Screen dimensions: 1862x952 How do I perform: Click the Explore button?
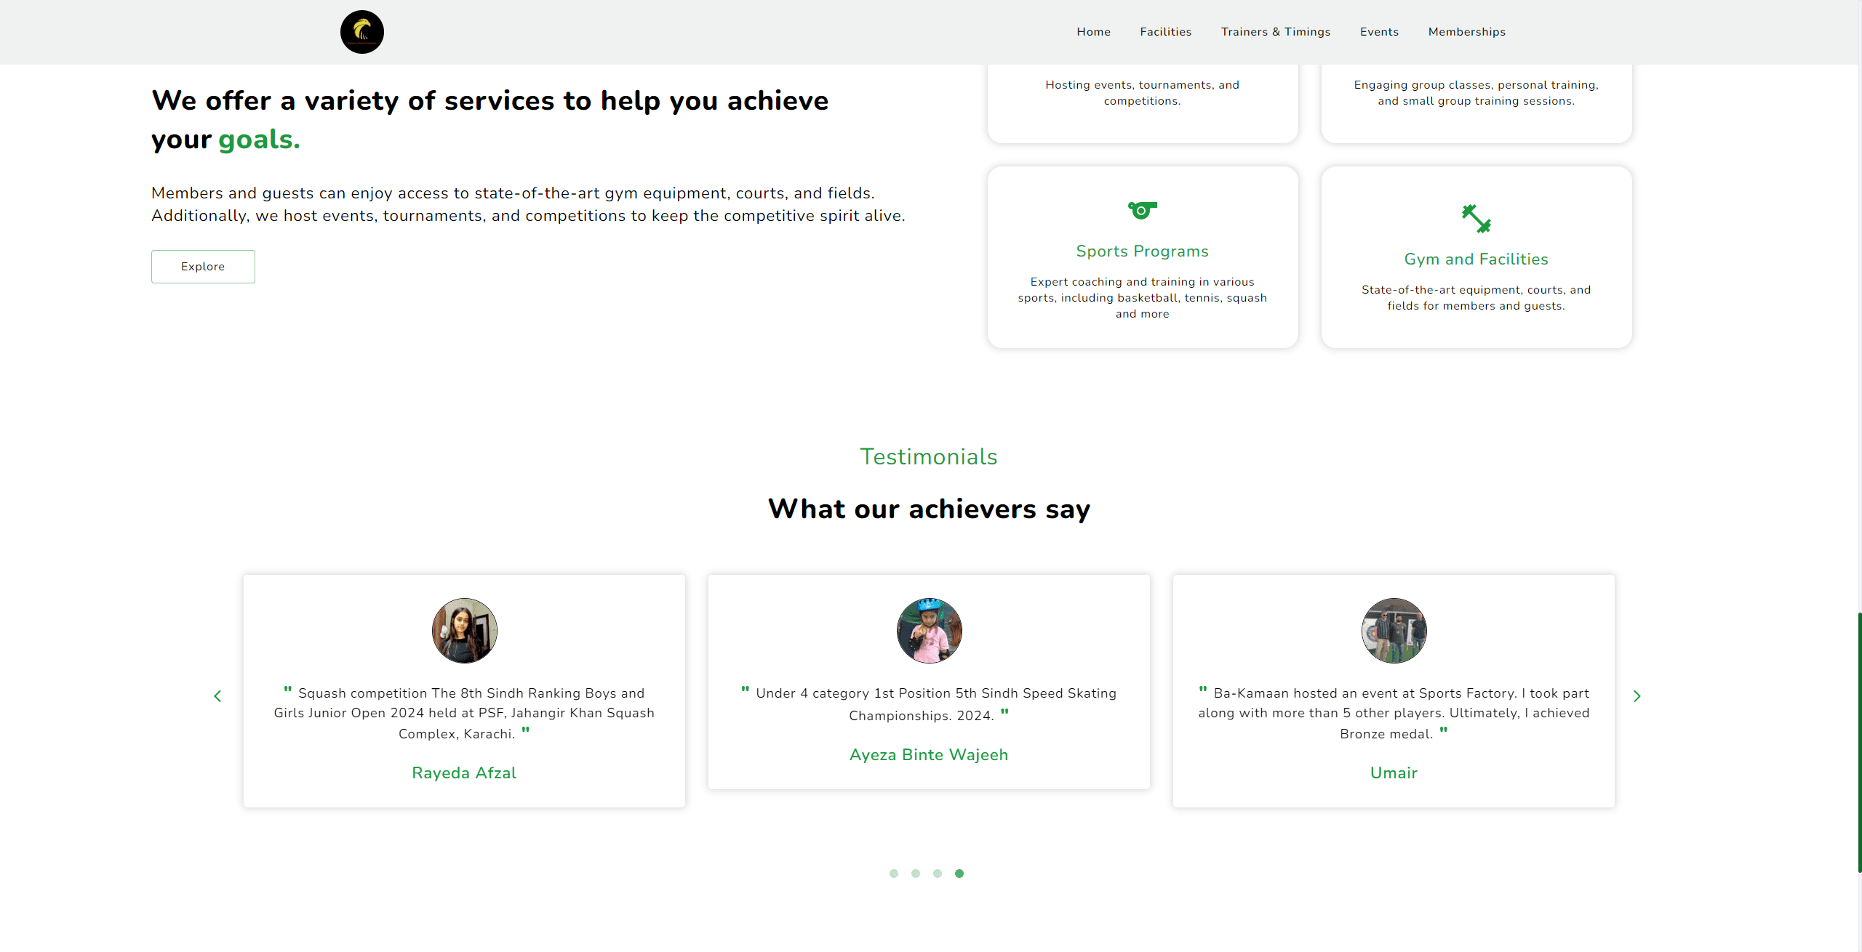click(x=203, y=267)
